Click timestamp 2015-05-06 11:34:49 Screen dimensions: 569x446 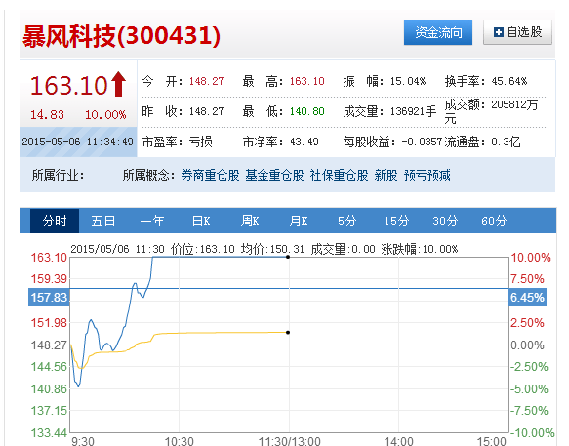pyautogui.click(x=78, y=142)
